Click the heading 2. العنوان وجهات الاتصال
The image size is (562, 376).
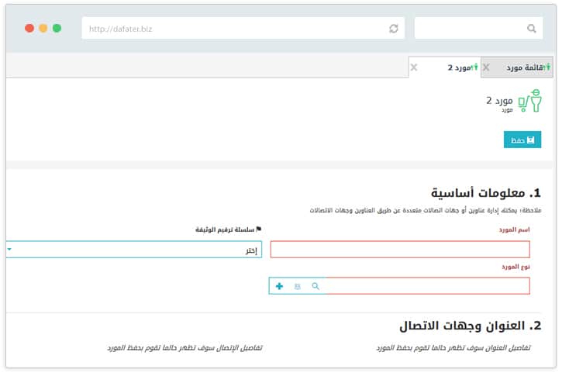(x=471, y=326)
